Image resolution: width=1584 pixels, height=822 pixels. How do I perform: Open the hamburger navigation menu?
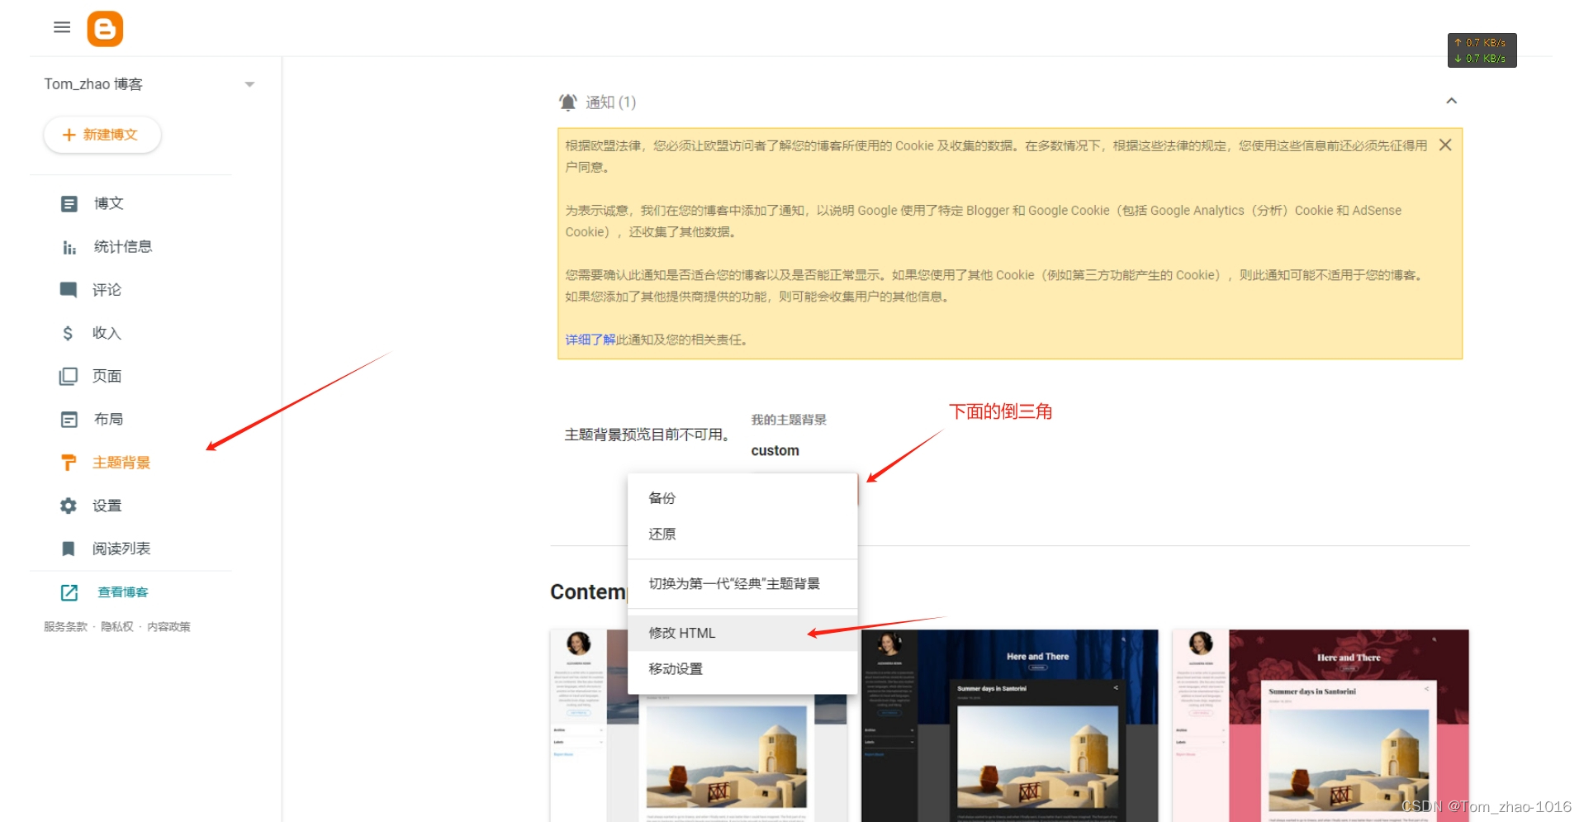pos(61,27)
